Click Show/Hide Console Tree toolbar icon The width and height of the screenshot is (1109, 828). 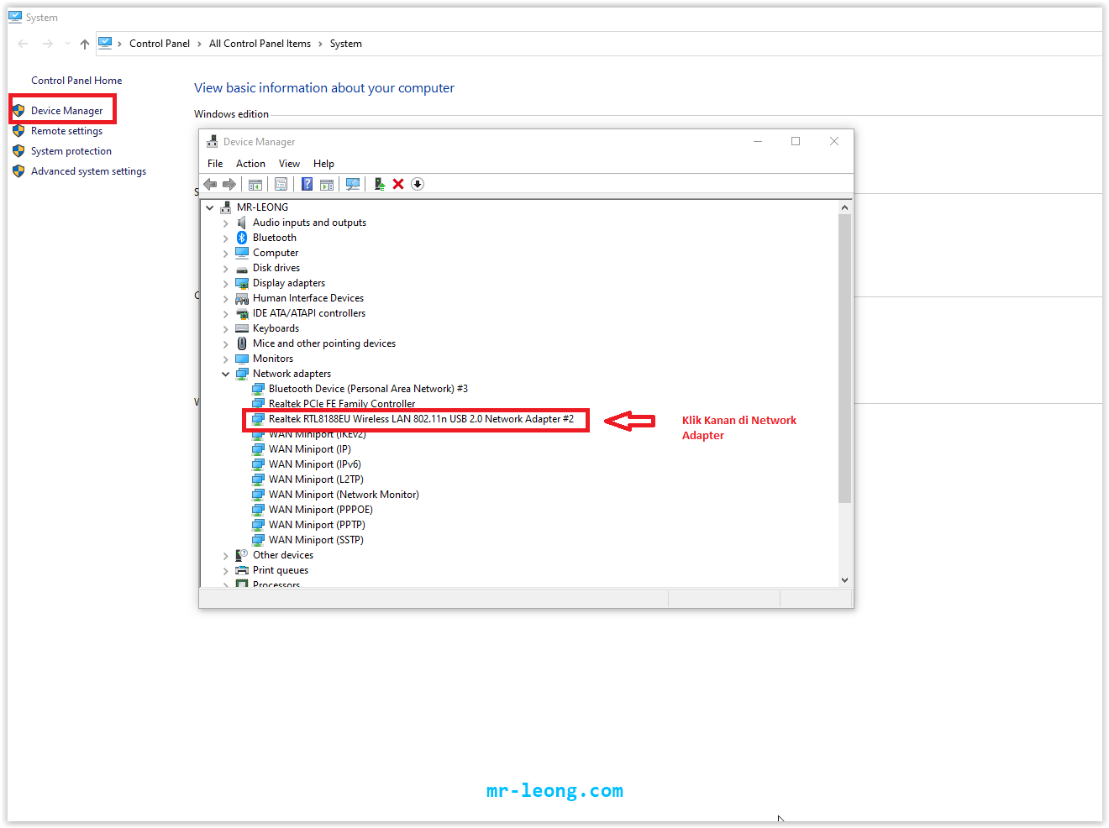[x=255, y=184]
